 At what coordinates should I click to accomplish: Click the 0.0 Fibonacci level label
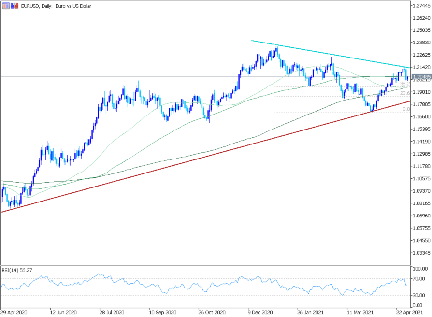[406, 109]
